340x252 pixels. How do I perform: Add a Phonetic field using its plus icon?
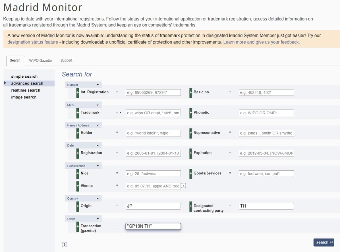click(x=191, y=112)
